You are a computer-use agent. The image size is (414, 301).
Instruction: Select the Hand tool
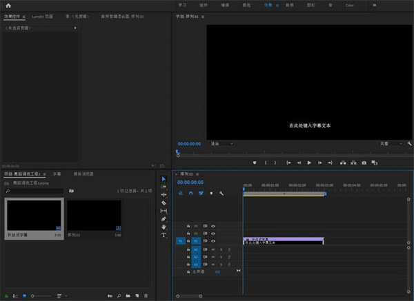164,227
